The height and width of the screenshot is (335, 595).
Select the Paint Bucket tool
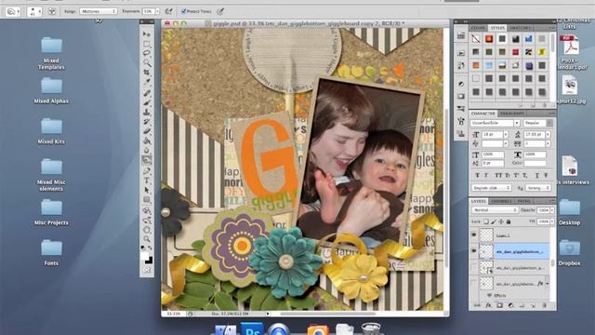[147, 141]
